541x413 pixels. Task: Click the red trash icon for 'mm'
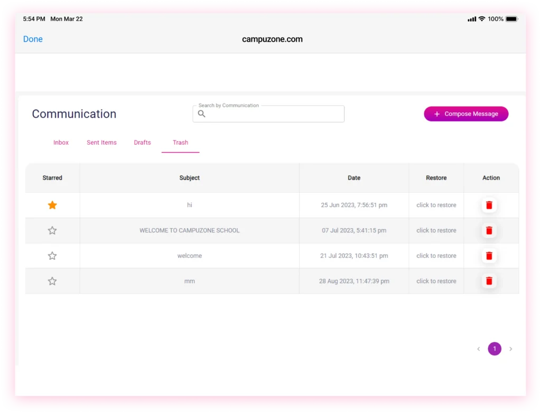(x=489, y=281)
